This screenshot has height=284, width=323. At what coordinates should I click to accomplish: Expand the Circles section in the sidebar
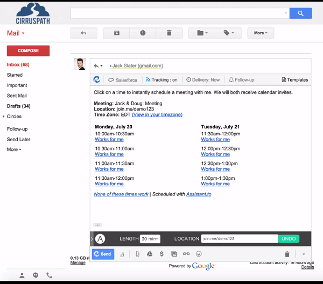coord(4,116)
